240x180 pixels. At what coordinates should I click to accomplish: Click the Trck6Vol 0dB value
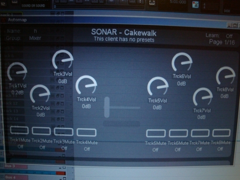click(182, 84)
